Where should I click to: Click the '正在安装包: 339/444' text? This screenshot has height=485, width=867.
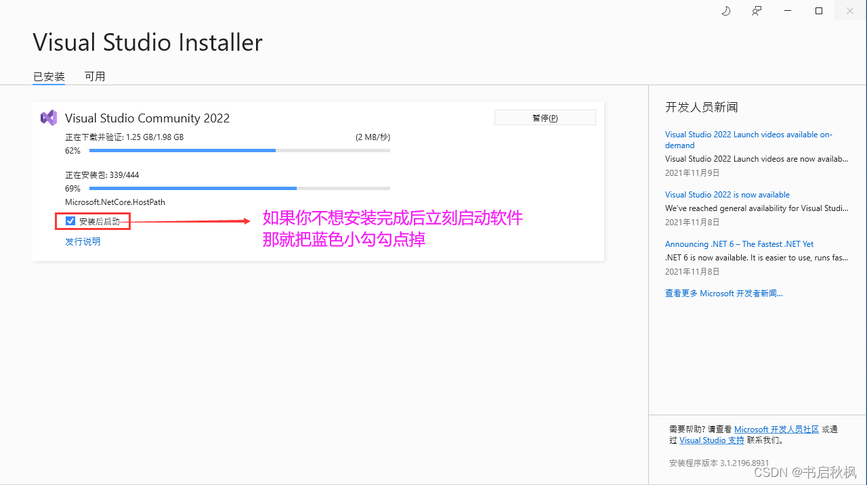[102, 175]
